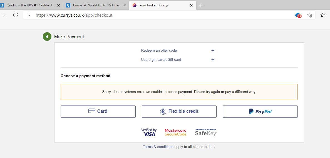
Task: Click the Verified by Visa logo
Action: click(x=149, y=132)
